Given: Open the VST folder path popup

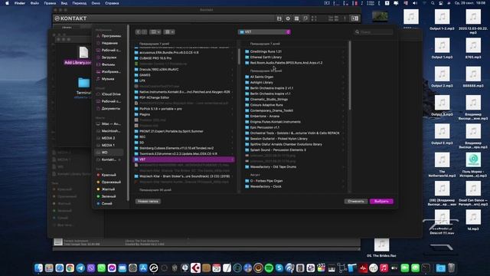Looking at the screenshot, I should point(264,32).
